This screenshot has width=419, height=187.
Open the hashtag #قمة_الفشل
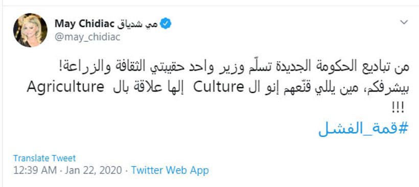[x=364, y=129]
